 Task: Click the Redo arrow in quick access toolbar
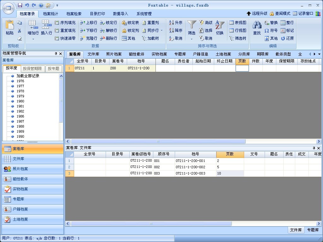pos(34,5)
